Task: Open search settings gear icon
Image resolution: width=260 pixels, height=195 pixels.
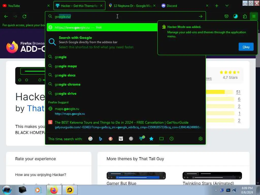Action: point(201,139)
